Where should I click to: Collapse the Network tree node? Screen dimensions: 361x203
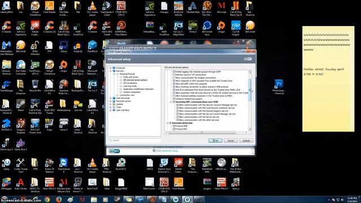111,71
